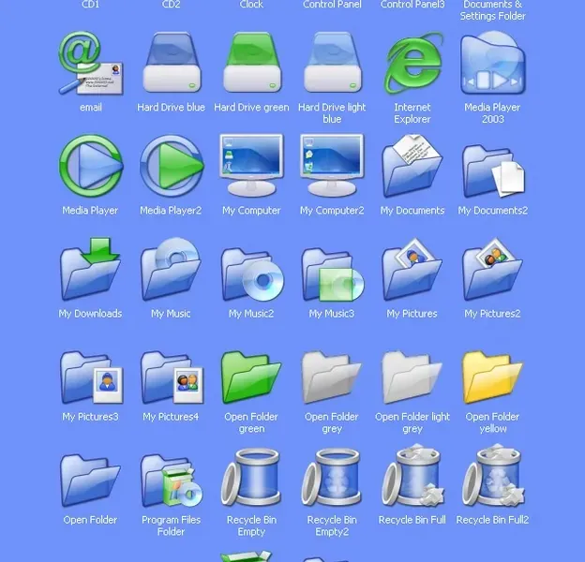Screen dimensions: 585x562
Task: Click 'Documents & Settings Folder' label
Action: [493, 10]
